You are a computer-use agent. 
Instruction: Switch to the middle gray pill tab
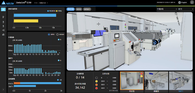tap(79, 9)
